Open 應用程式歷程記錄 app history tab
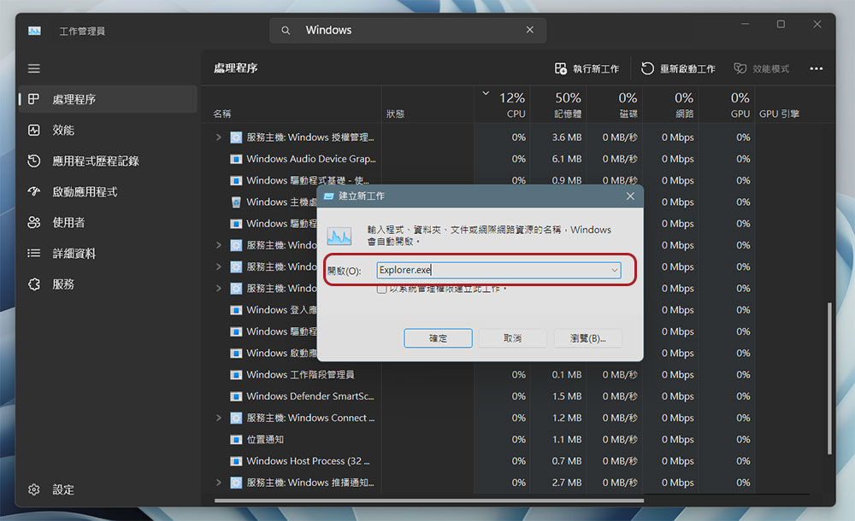 click(x=108, y=161)
